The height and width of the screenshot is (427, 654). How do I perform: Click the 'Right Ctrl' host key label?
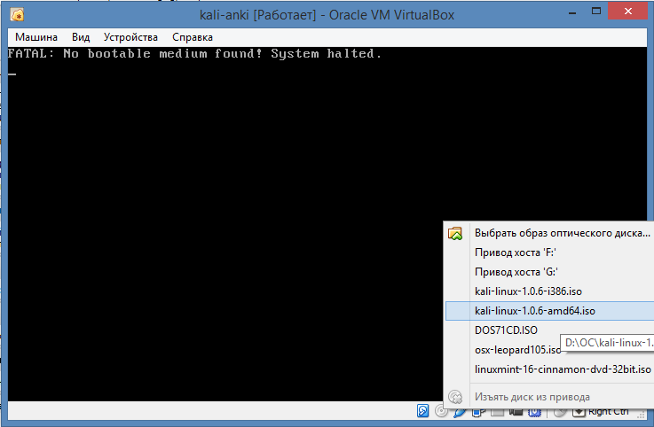pos(609,412)
